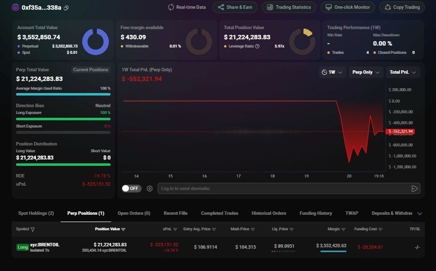Open Trading Statistics
This screenshot has width=436, height=271.
(289, 7)
